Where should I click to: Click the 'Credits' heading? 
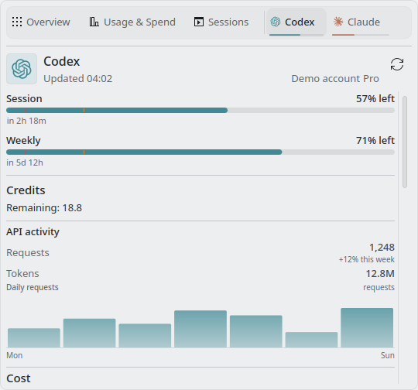click(x=26, y=190)
